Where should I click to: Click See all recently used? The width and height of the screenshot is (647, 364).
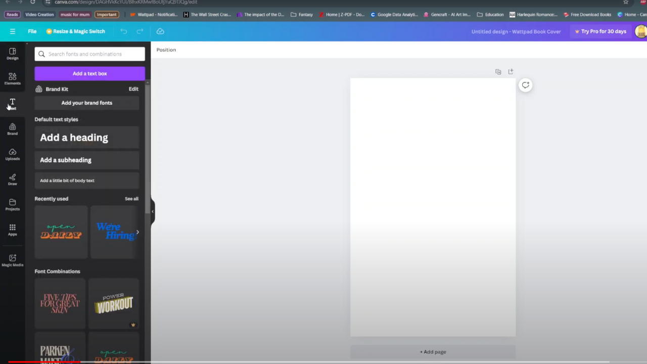click(131, 199)
